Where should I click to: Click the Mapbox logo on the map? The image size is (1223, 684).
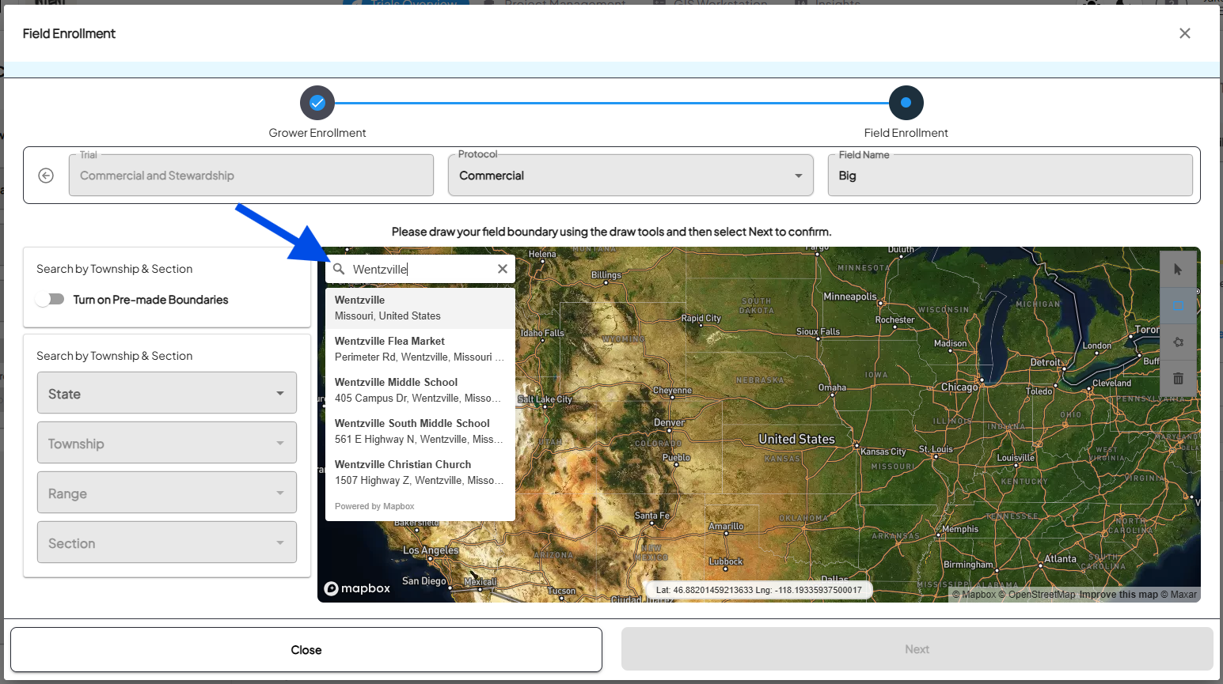point(358,588)
